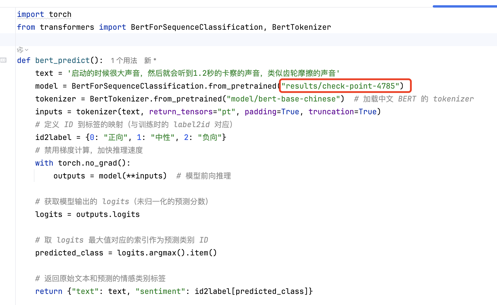This screenshot has height=305, width=497.
Task: Click the comment '禁用梯度计算，加快推理速度'
Action: tap(89, 150)
